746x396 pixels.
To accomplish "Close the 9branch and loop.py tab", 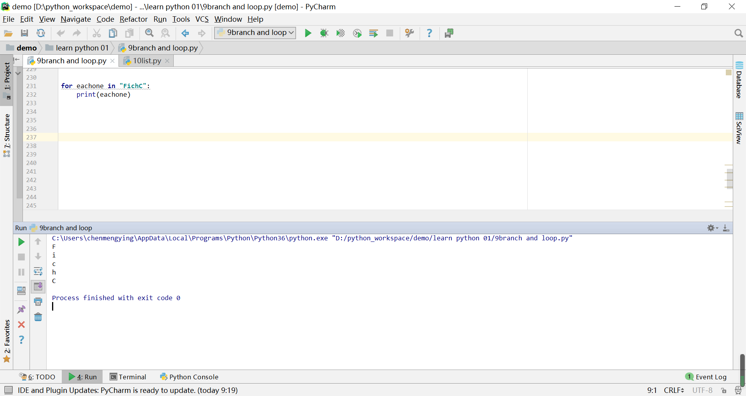I will tap(112, 61).
